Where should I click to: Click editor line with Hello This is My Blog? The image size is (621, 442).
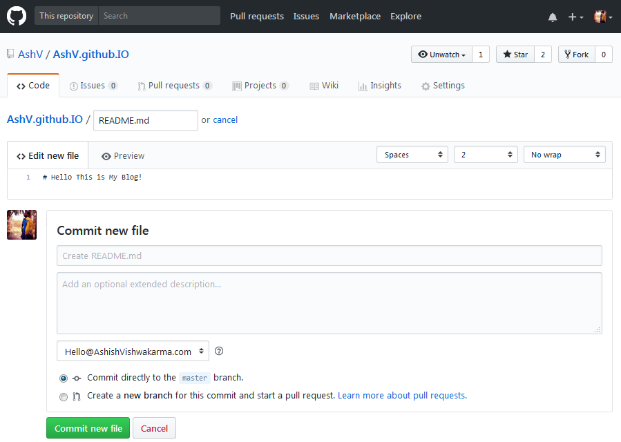(x=93, y=177)
